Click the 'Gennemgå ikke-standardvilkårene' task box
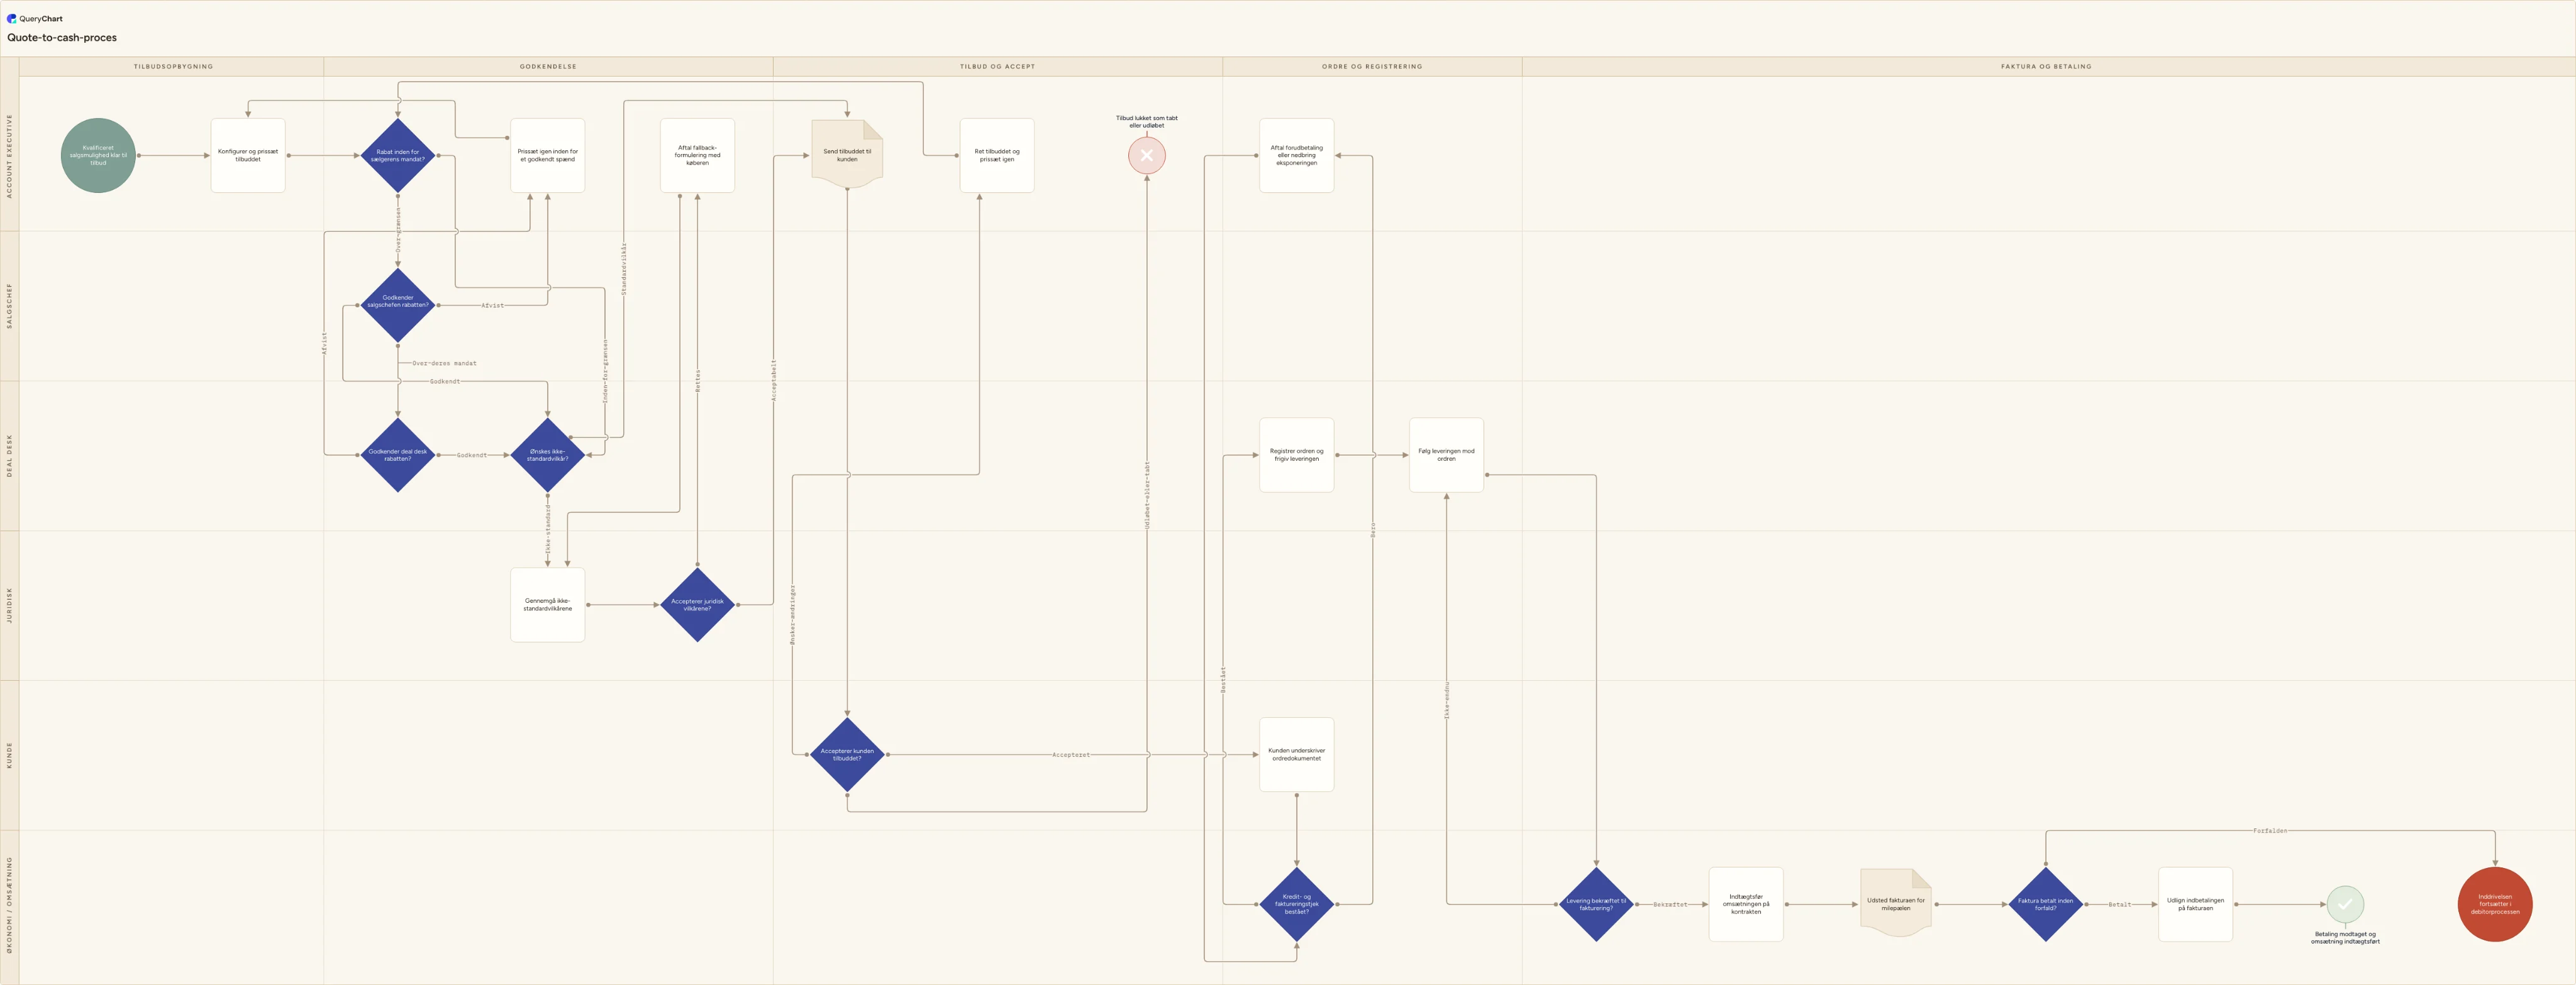 547,605
